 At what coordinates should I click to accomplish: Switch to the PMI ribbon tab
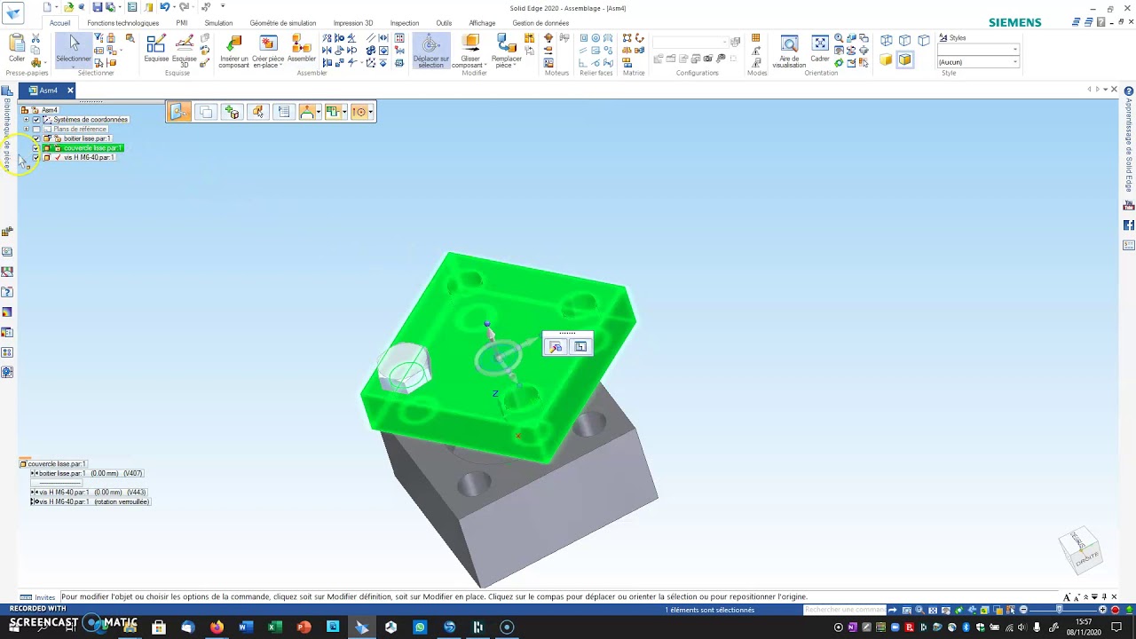[182, 23]
